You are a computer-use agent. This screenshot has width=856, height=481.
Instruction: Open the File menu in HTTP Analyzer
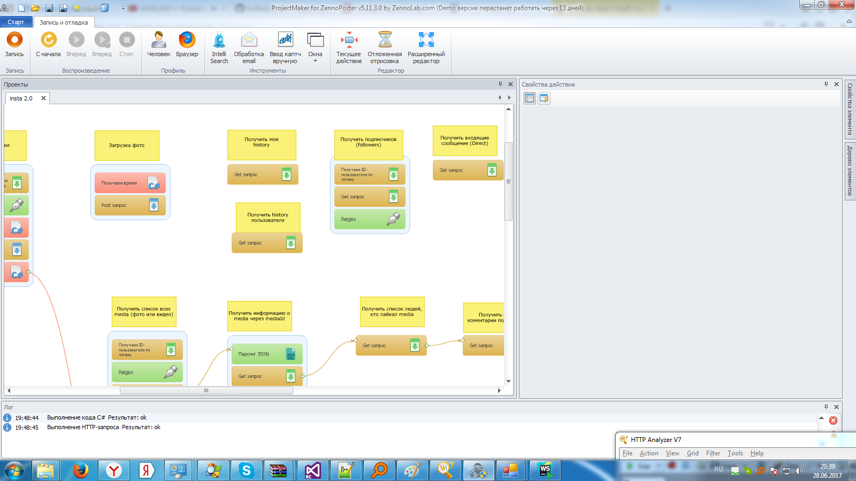pyautogui.click(x=628, y=453)
